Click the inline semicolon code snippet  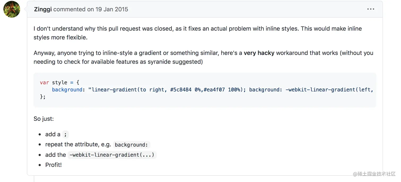[65, 135]
